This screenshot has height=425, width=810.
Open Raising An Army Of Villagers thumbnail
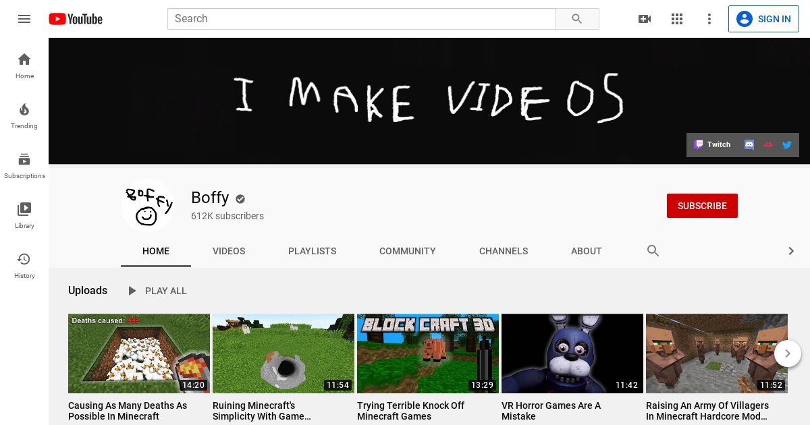pos(717,353)
